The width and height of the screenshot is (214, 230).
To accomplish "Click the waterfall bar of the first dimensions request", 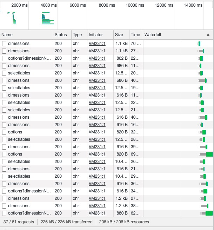I will (199, 44).
